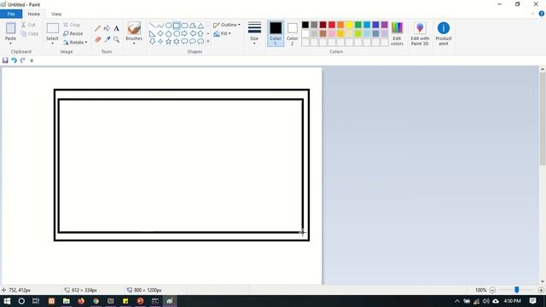Viewport: 546px width, 307px height.
Task: Open the Select dropdown arrow
Action: click(x=53, y=43)
